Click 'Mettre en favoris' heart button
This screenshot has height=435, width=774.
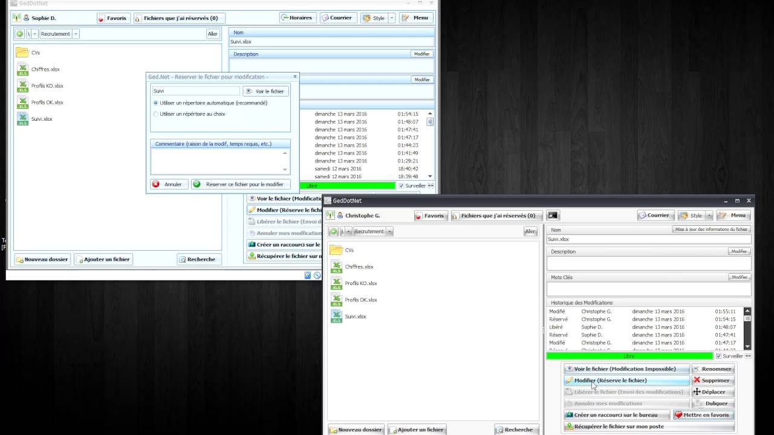pyautogui.click(x=703, y=415)
